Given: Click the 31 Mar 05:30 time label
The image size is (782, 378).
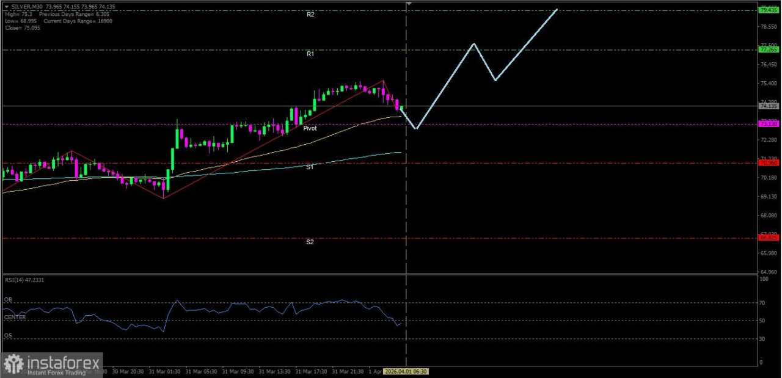Looking at the screenshot, I should (x=202, y=371).
